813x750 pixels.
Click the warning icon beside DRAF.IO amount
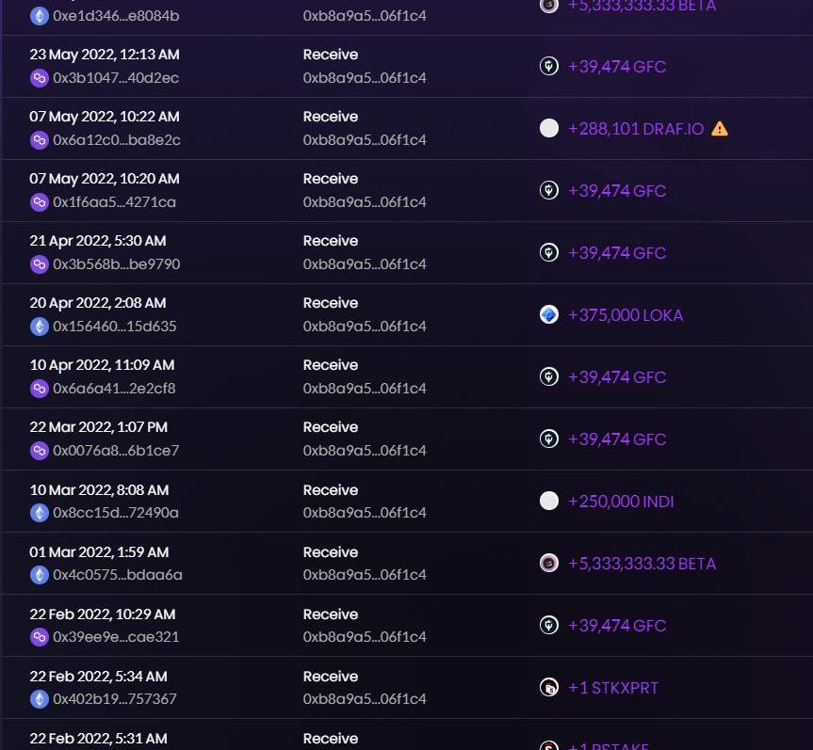[720, 129]
